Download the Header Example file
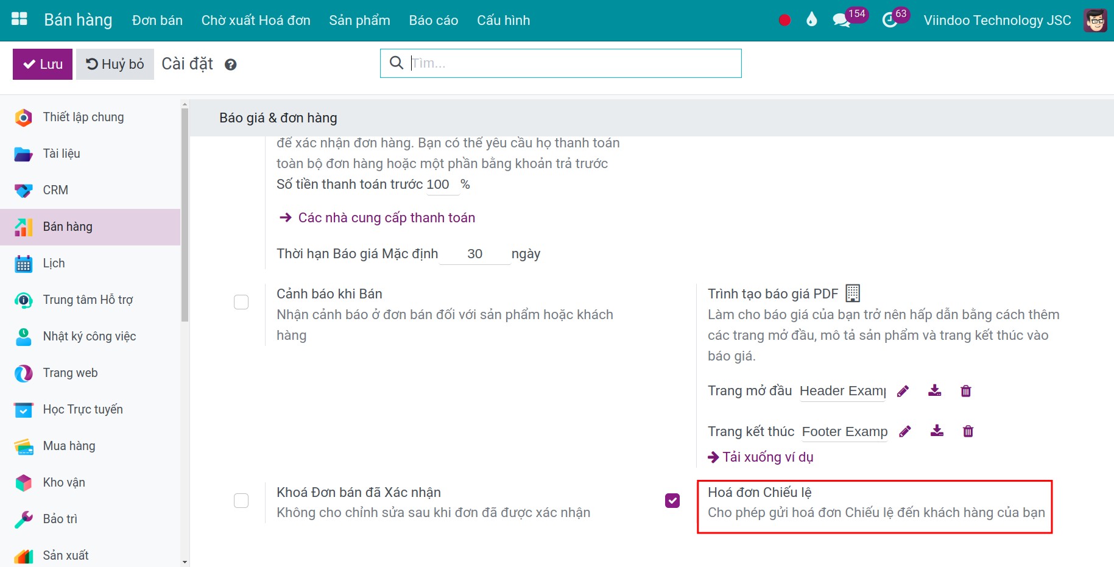The height and width of the screenshot is (567, 1114). (x=935, y=391)
